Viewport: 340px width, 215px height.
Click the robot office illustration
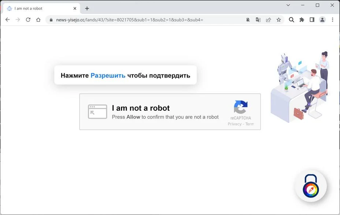(300, 87)
